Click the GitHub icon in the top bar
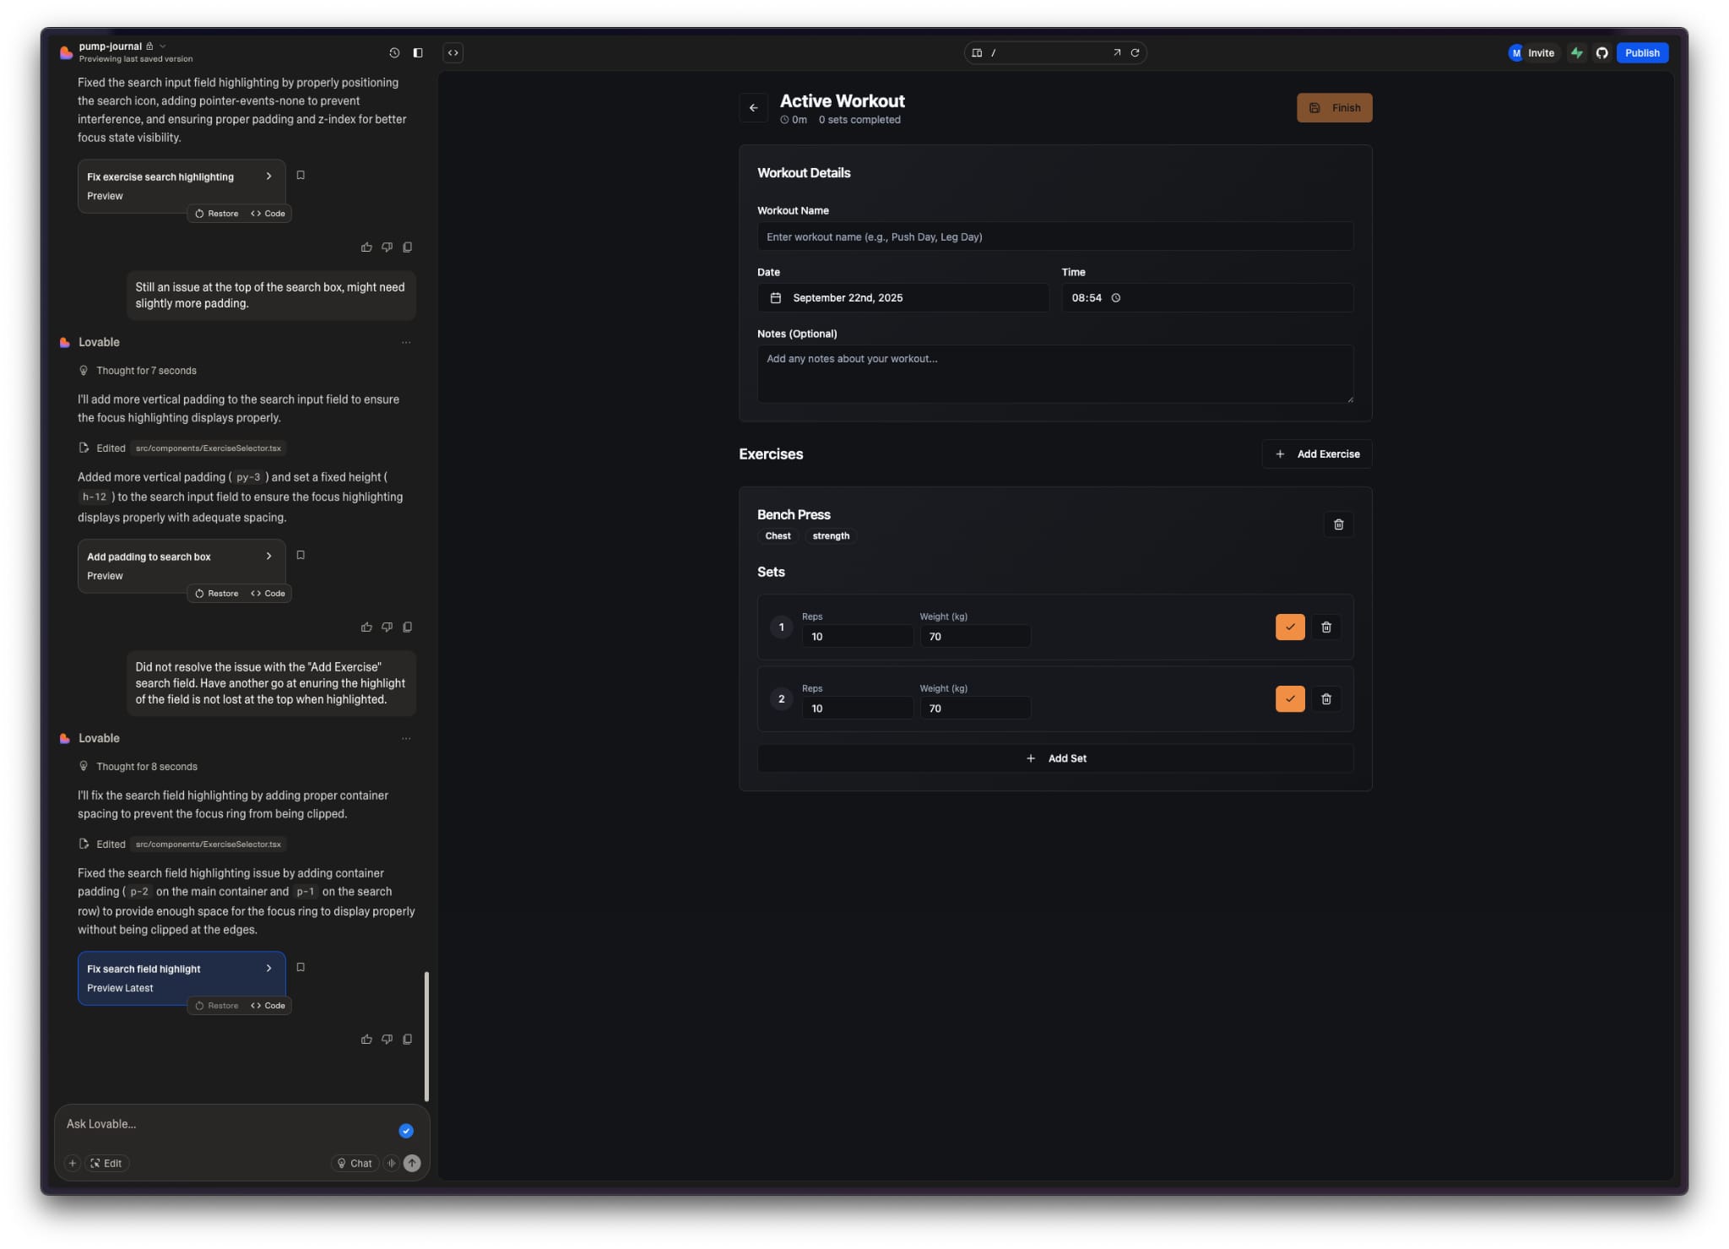 point(1600,52)
